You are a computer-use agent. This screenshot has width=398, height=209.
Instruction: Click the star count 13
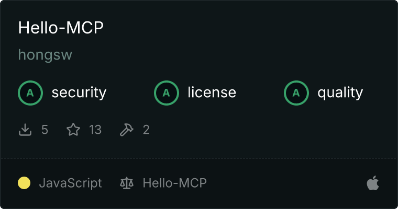pyautogui.click(x=95, y=130)
